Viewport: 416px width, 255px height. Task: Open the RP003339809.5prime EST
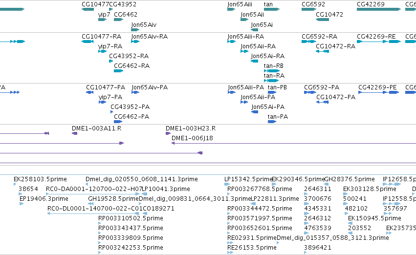pos(131,238)
